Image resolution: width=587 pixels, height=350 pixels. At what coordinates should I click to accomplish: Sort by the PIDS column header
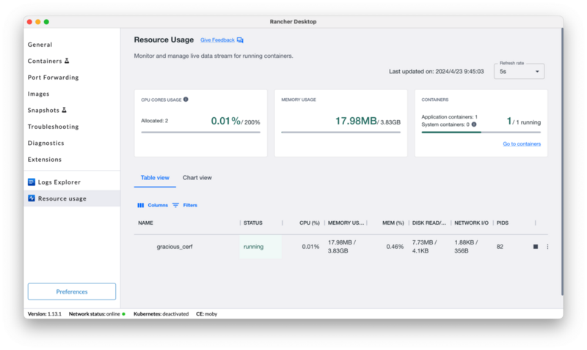(x=503, y=223)
